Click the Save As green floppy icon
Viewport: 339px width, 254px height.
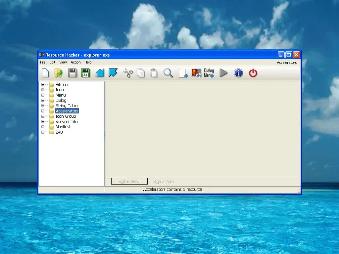(85, 73)
